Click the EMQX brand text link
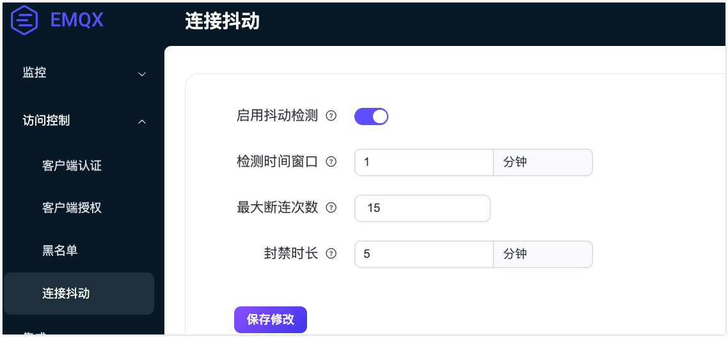 point(77,20)
